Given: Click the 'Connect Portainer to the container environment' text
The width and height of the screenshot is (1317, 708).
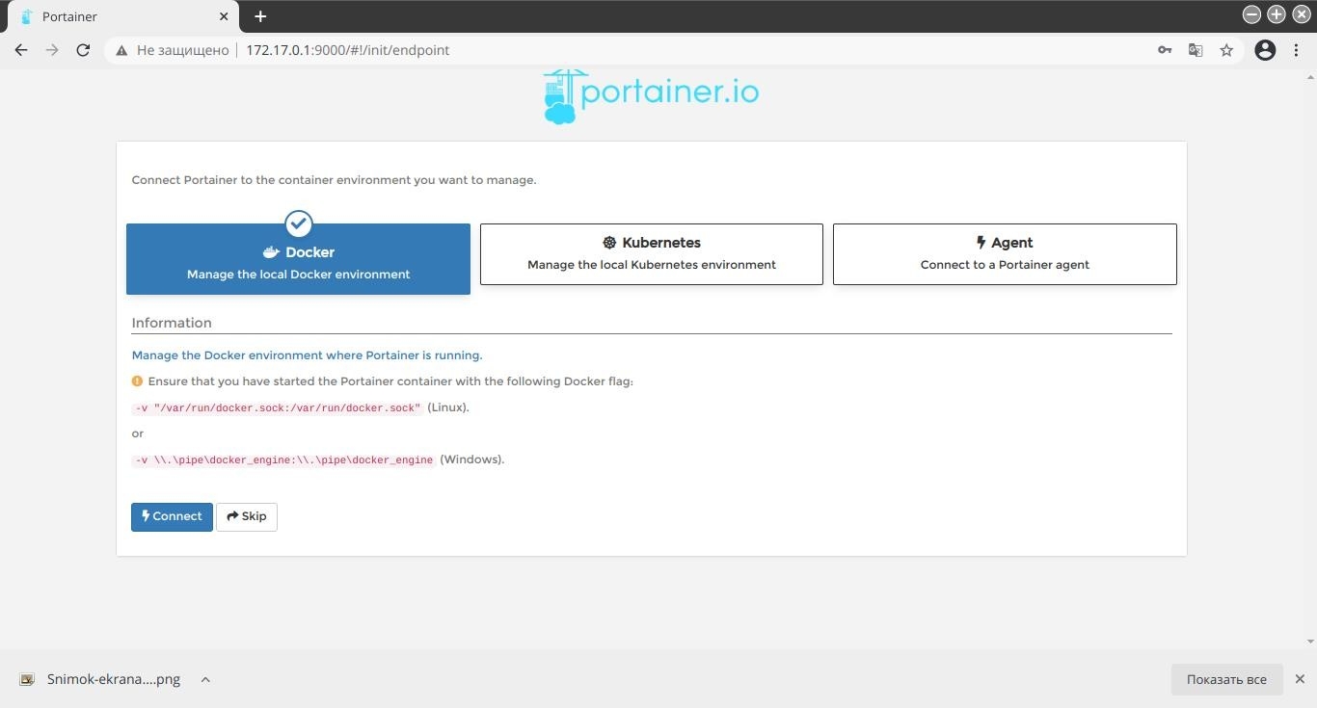Looking at the screenshot, I should [x=334, y=180].
